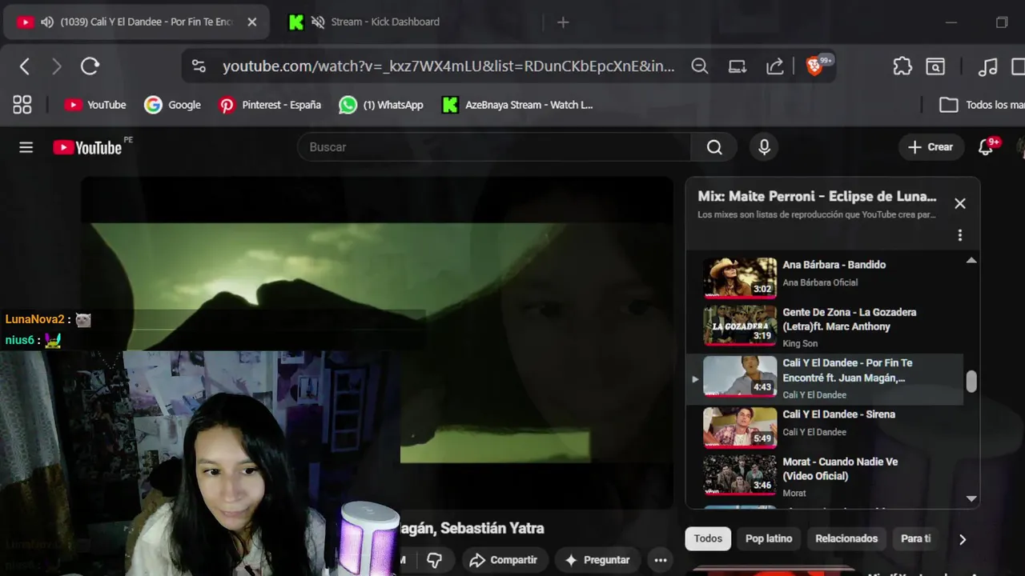
Task: Open the YouTube notifications bell
Action: (986, 147)
